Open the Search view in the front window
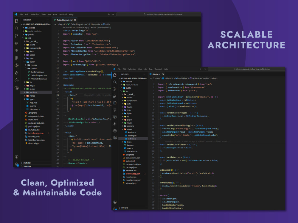298x223 pixels. (x=115, y=82)
